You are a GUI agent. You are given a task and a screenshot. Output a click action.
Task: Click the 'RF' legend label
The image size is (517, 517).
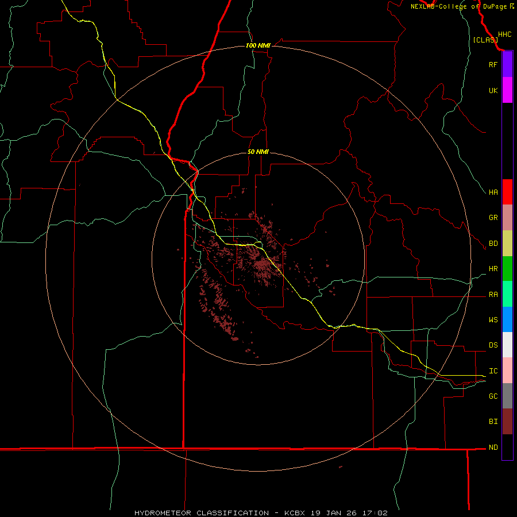click(493, 64)
